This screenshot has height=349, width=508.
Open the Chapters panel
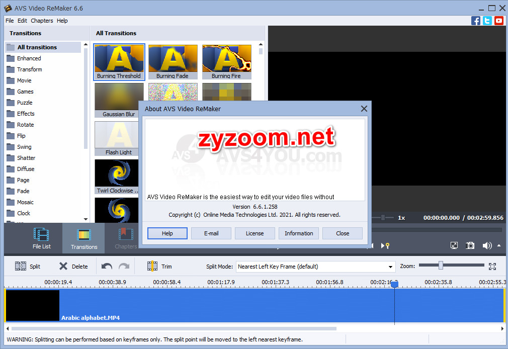pos(126,238)
